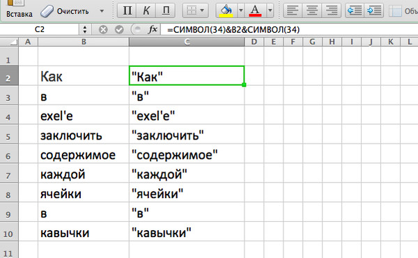Open the fx insert function button
The image size is (418, 258).
[x=153, y=29]
